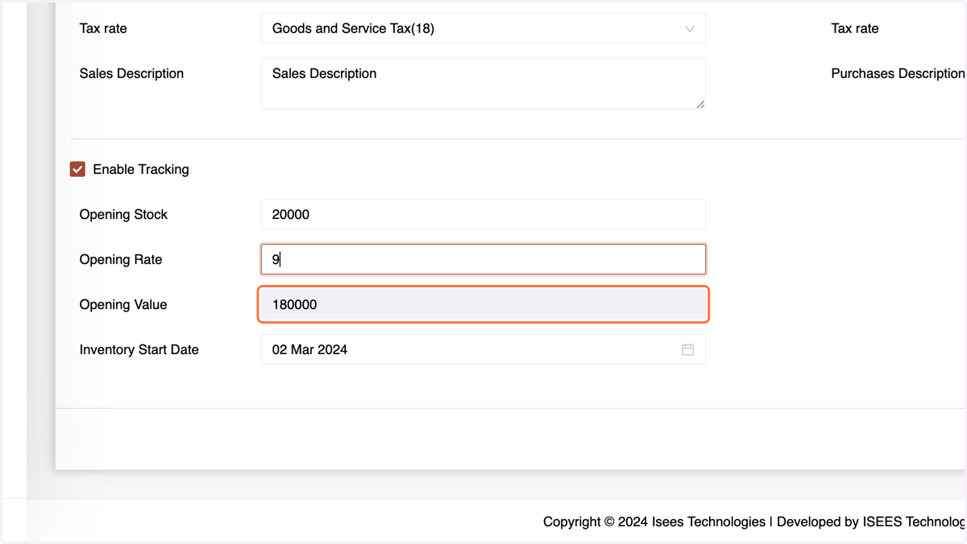
Task: Click the Tax rate label beside the dropdown
Action: click(x=103, y=28)
